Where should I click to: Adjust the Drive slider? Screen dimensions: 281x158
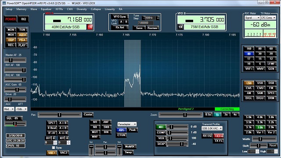(x=15, y=99)
